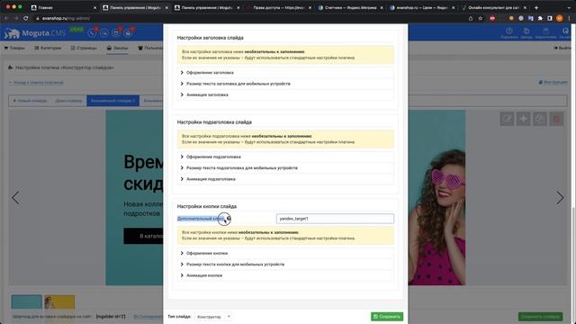
Task: Open the Тип слайда dropdown
Action: point(213,316)
